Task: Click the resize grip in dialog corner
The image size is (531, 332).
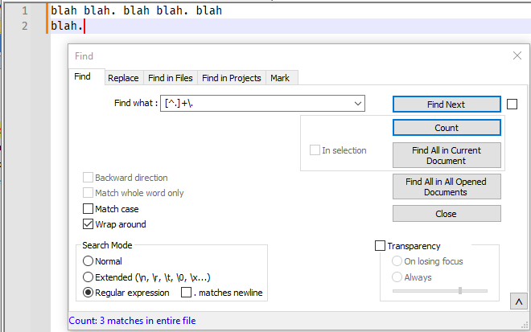Action: 525,326
